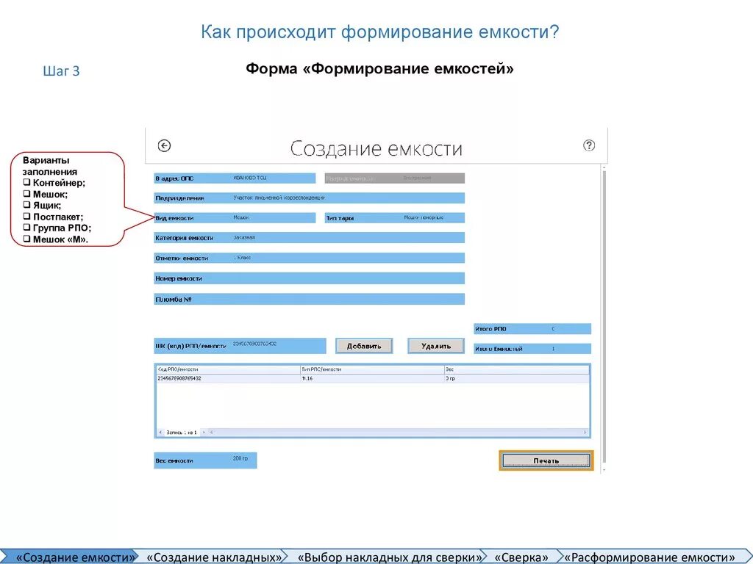
Task: Click the 'Тл.16' type cell
Action: coord(372,378)
